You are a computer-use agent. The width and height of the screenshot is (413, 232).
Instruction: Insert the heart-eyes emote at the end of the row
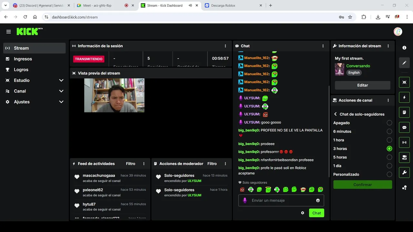(320, 189)
